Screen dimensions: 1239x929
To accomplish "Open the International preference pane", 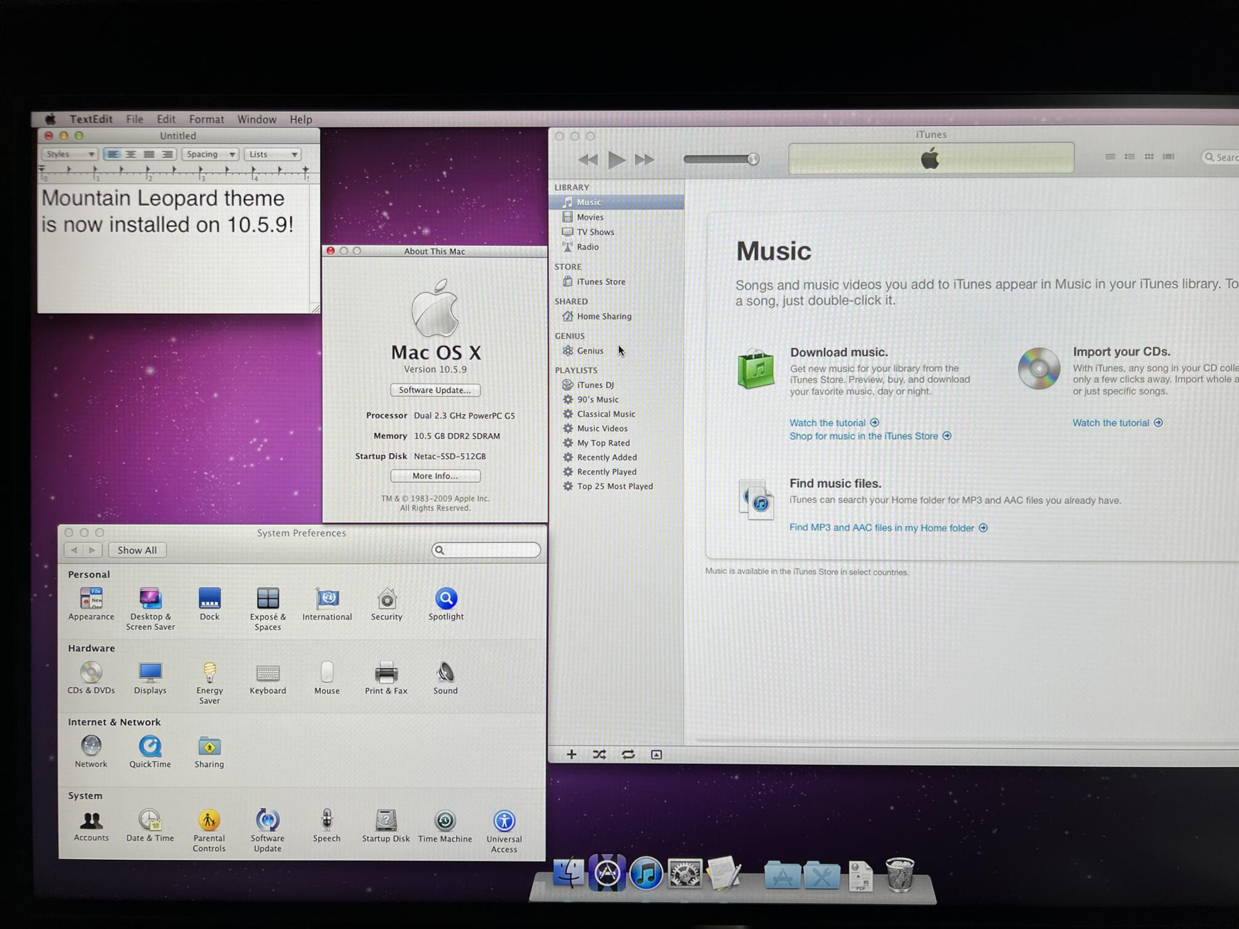I will (x=327, y=605).
